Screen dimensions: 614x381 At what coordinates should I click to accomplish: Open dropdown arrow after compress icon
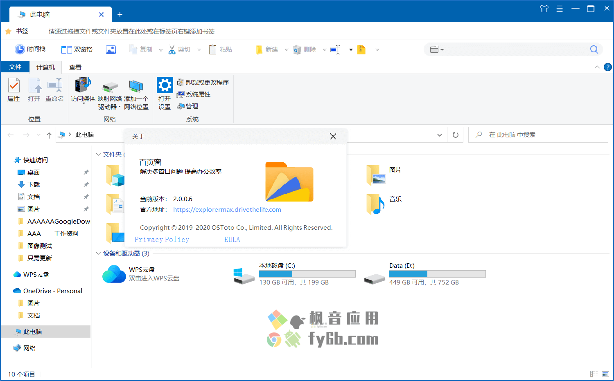[x=377, y=50]
